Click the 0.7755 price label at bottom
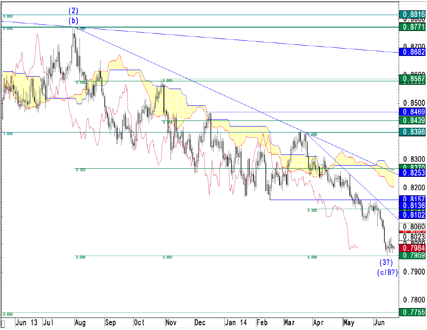The height and width of the screenshot is (330, 427). click(x=412, y=312)
